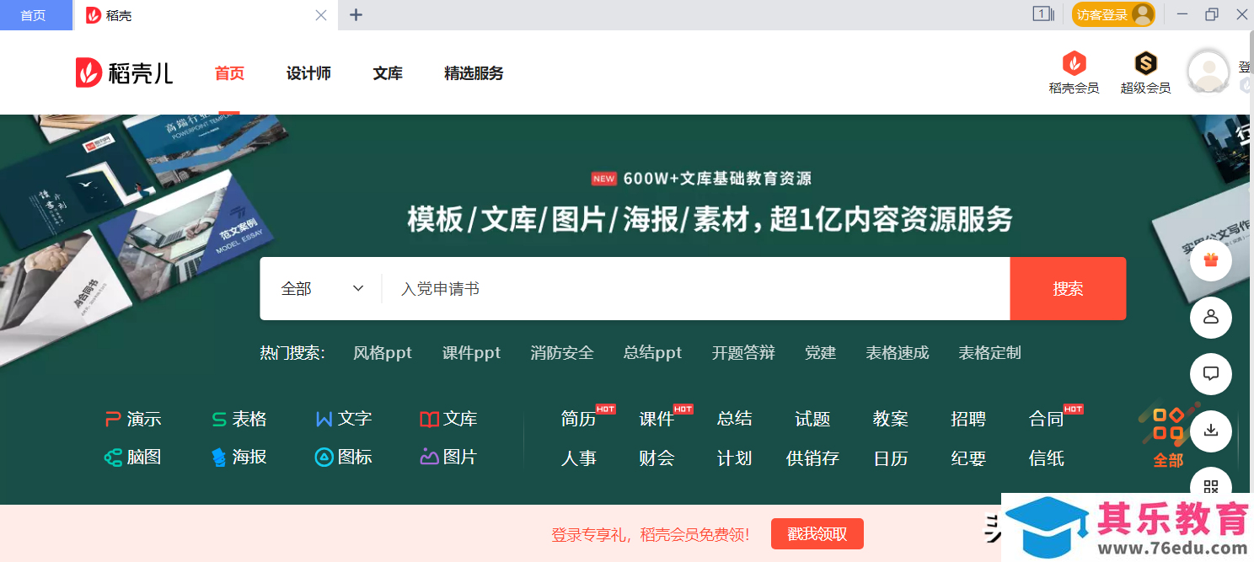Viewport: 1254px width, 562px height.
Task: Click the gift icon in right sidebar
Action: 1211,260
